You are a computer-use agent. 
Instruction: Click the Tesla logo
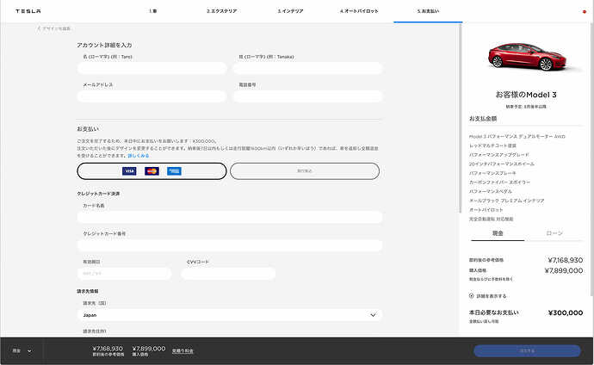pyautogui.click(x=28, y=11)
